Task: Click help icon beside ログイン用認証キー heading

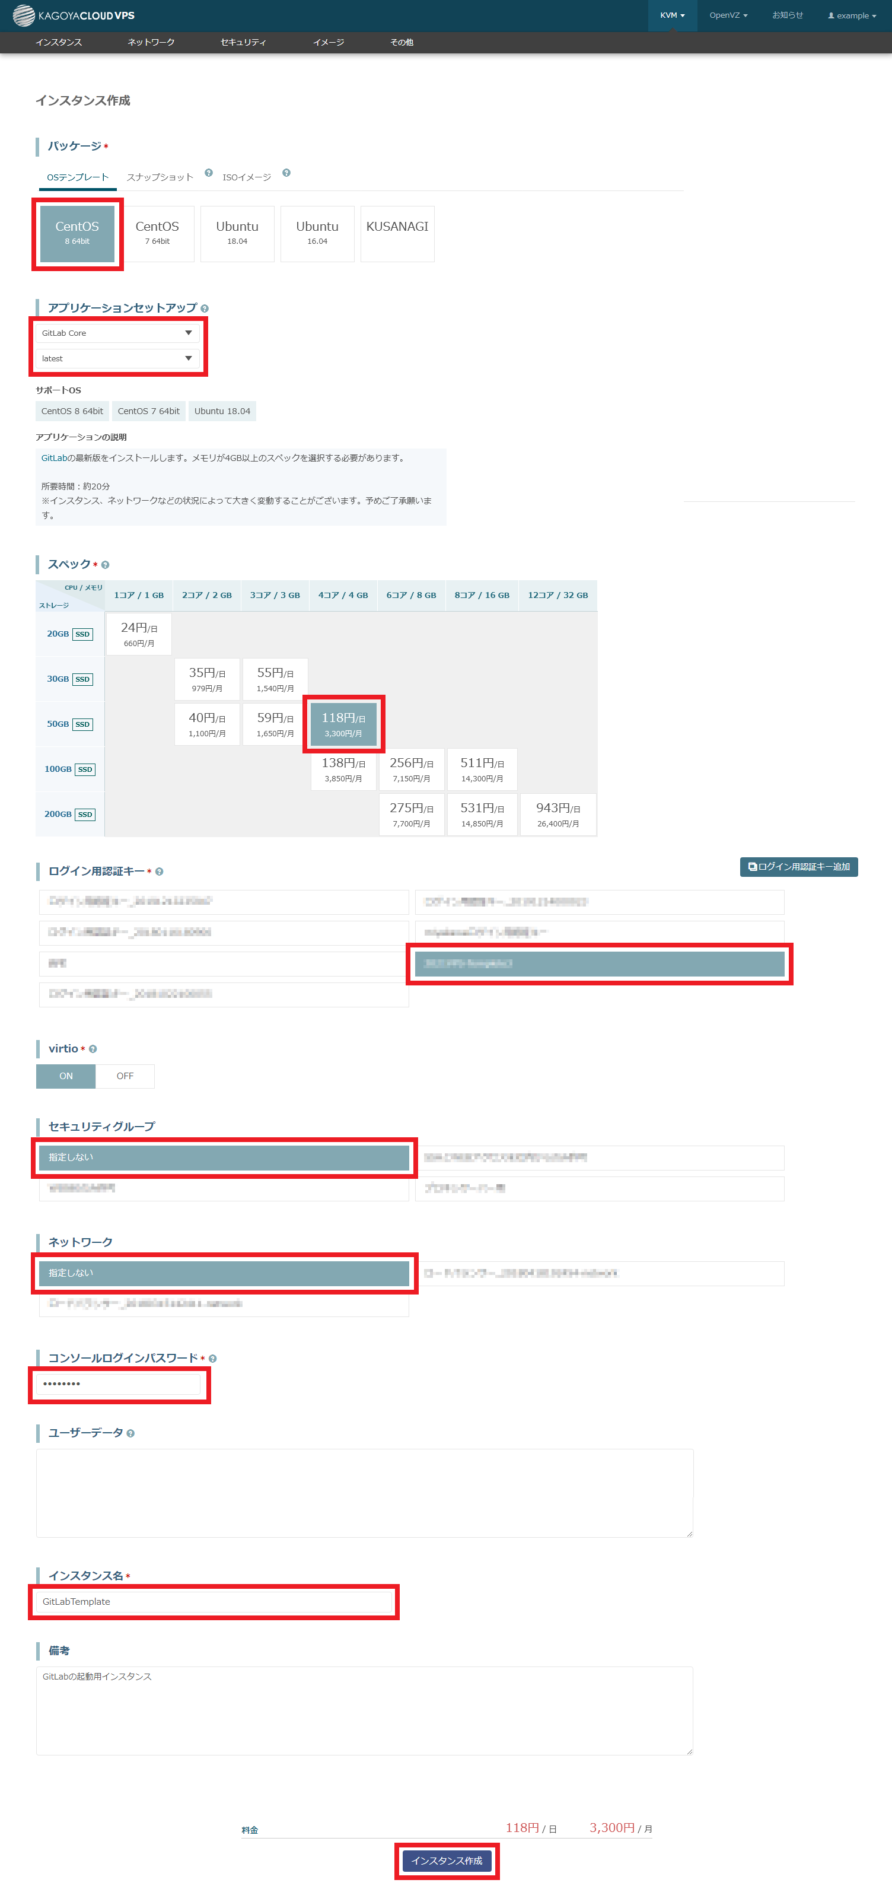Action: pos(160,872)
